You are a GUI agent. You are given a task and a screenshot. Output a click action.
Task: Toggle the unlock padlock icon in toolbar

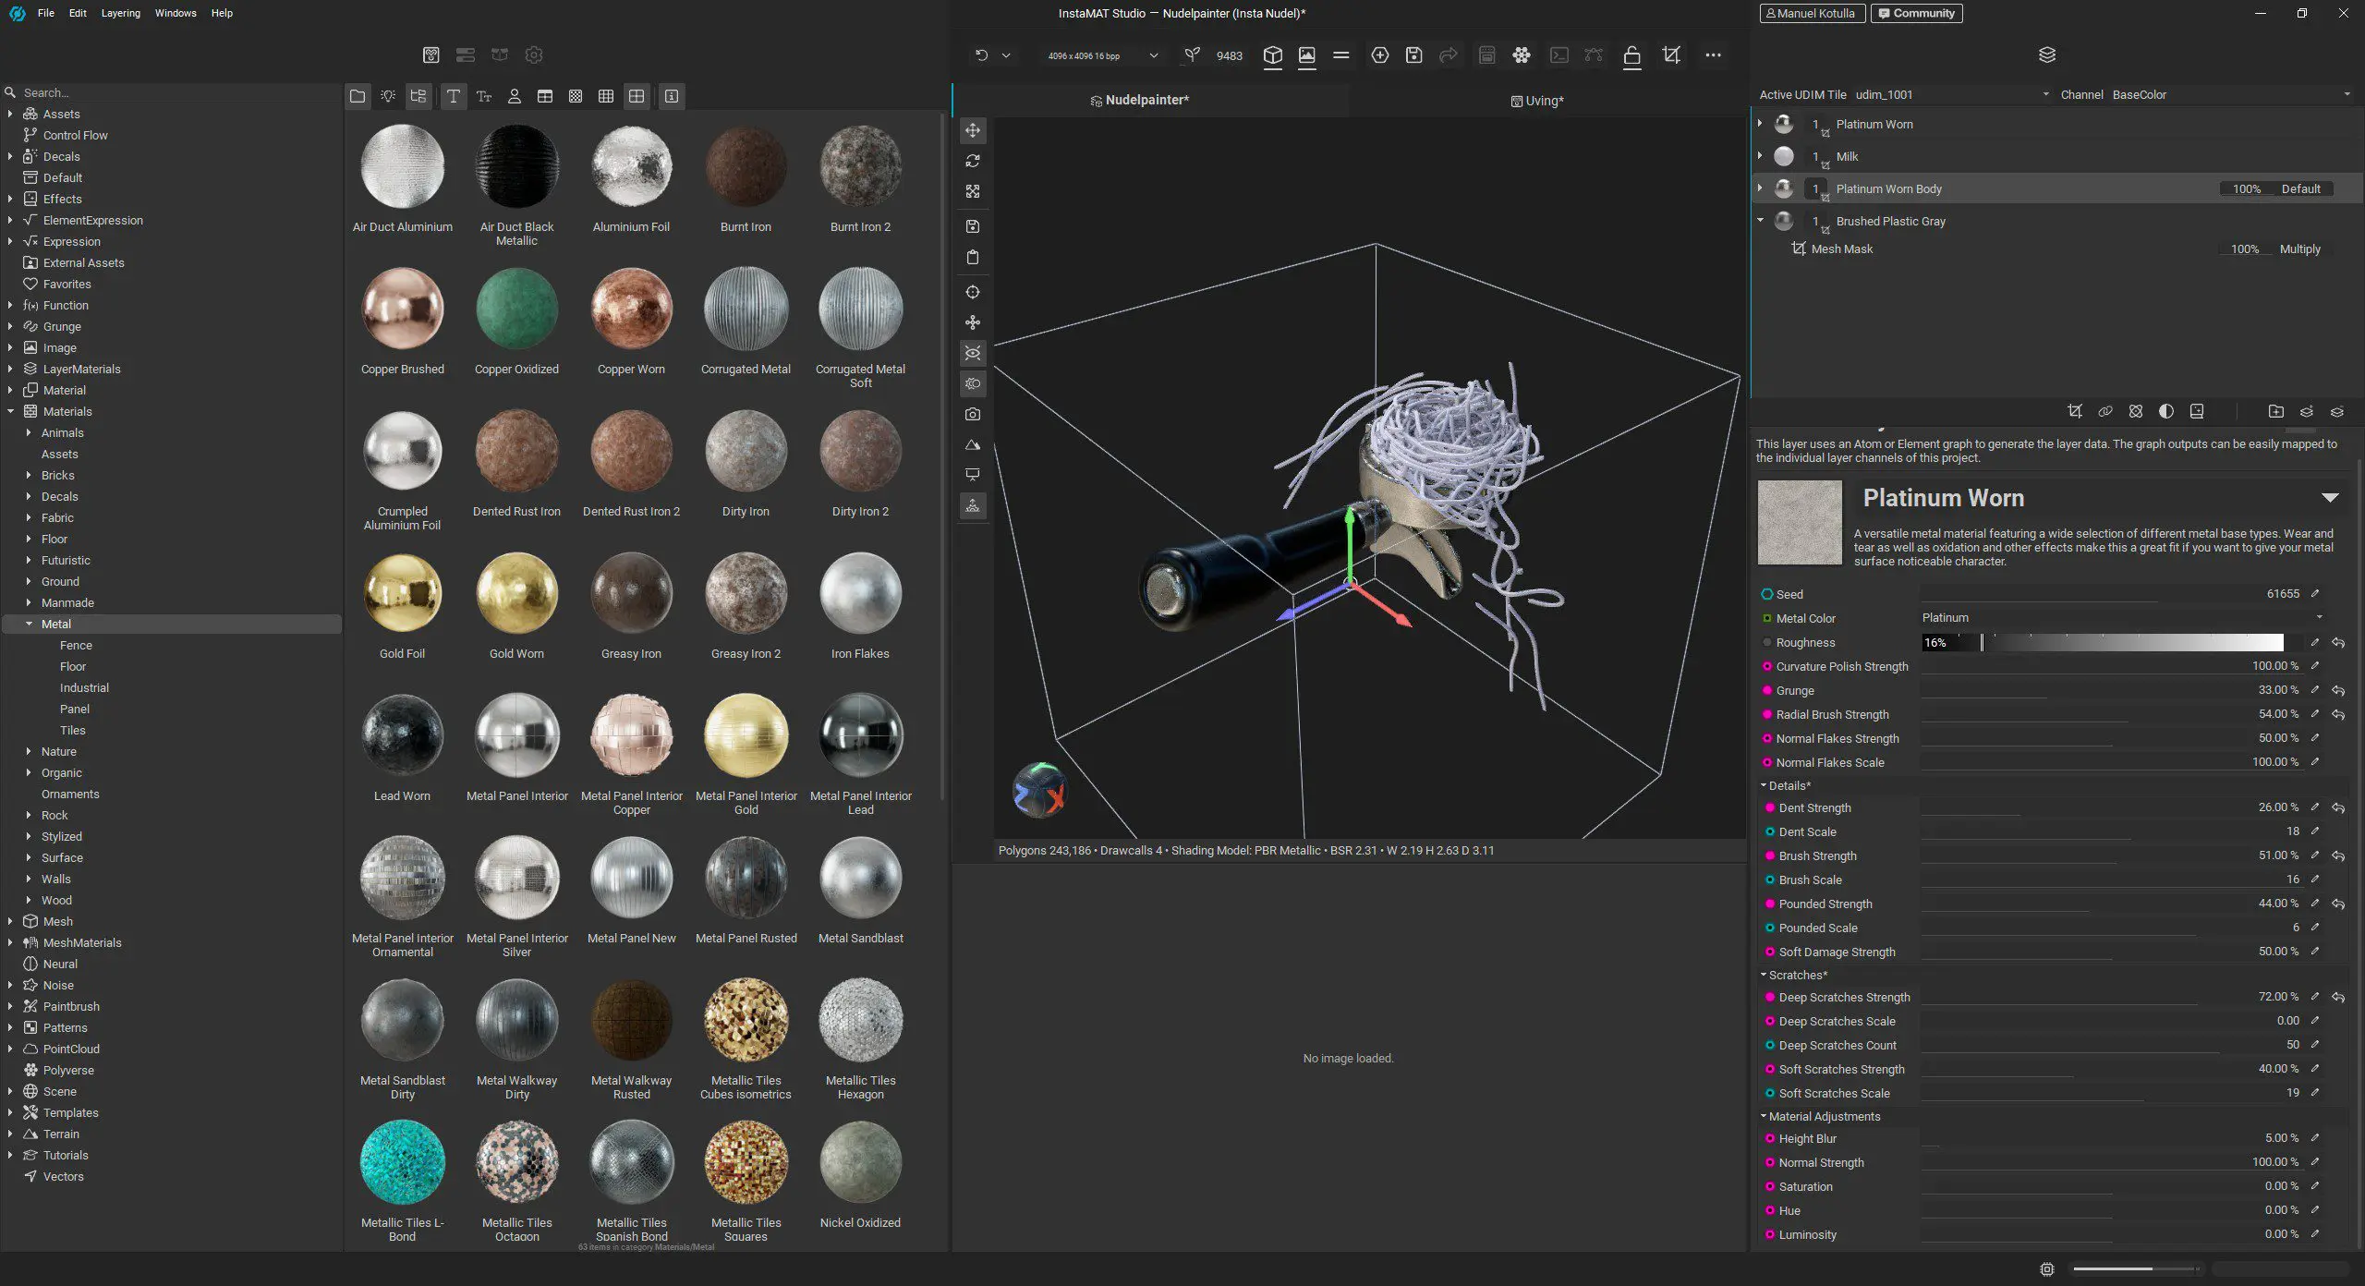pyautogui.click(x=1632, y=55)
